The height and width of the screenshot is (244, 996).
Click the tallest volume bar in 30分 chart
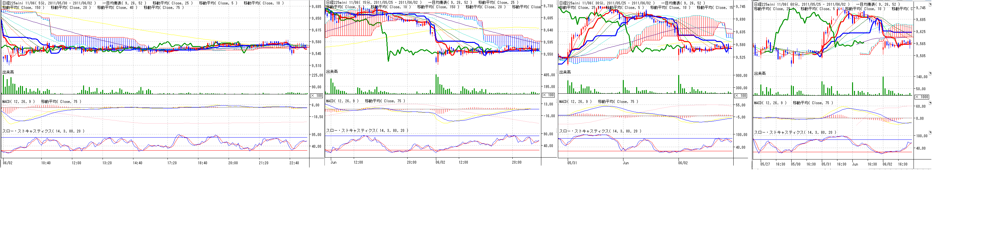coord(679,84)
